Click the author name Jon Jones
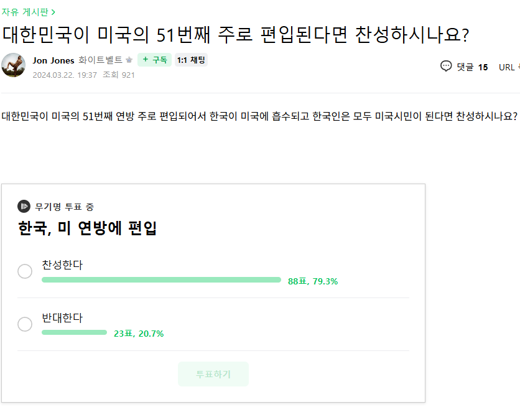The width and height of the screenshot is (520, 412). (53, 60)
